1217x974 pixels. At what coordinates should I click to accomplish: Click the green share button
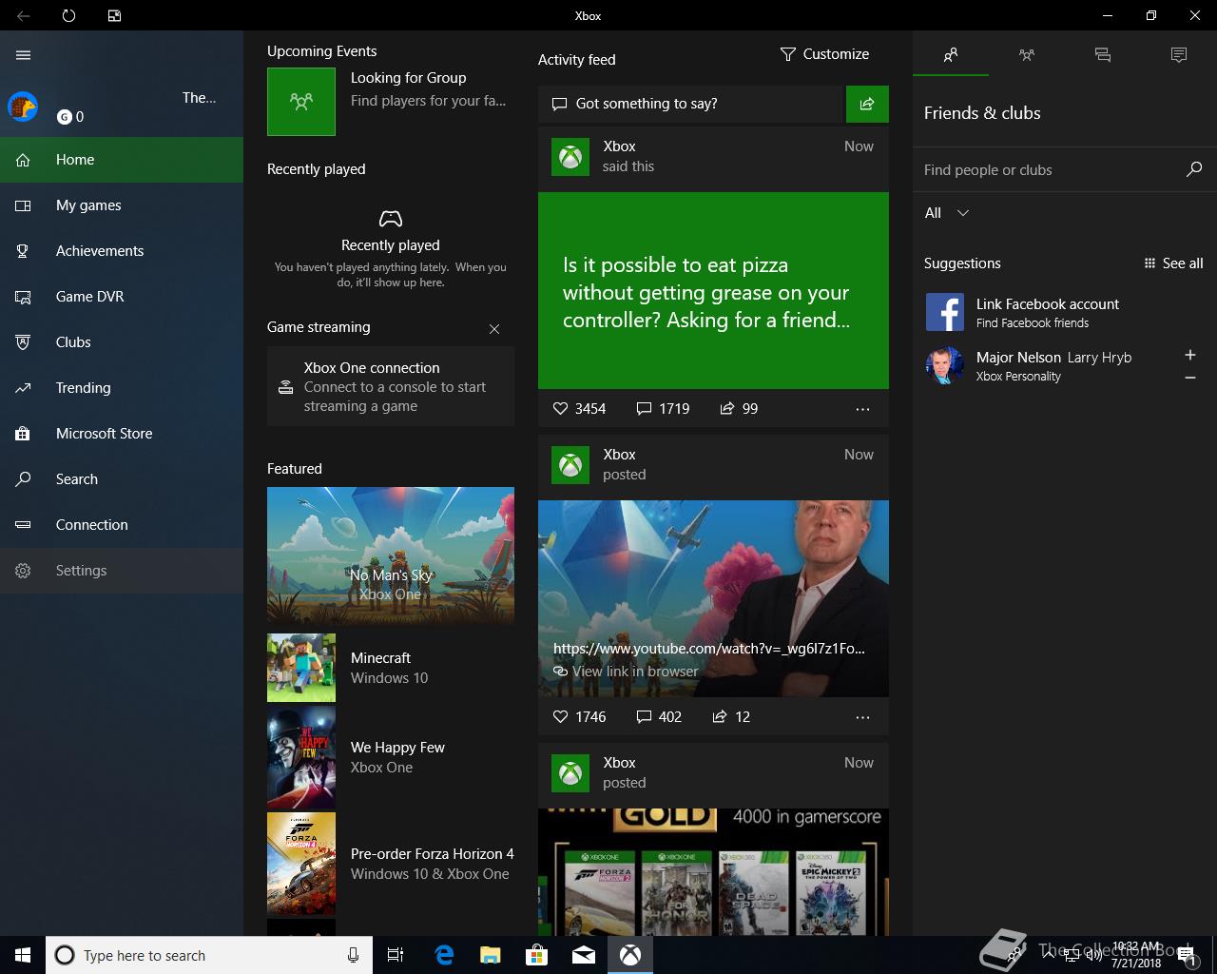[867, 104]
